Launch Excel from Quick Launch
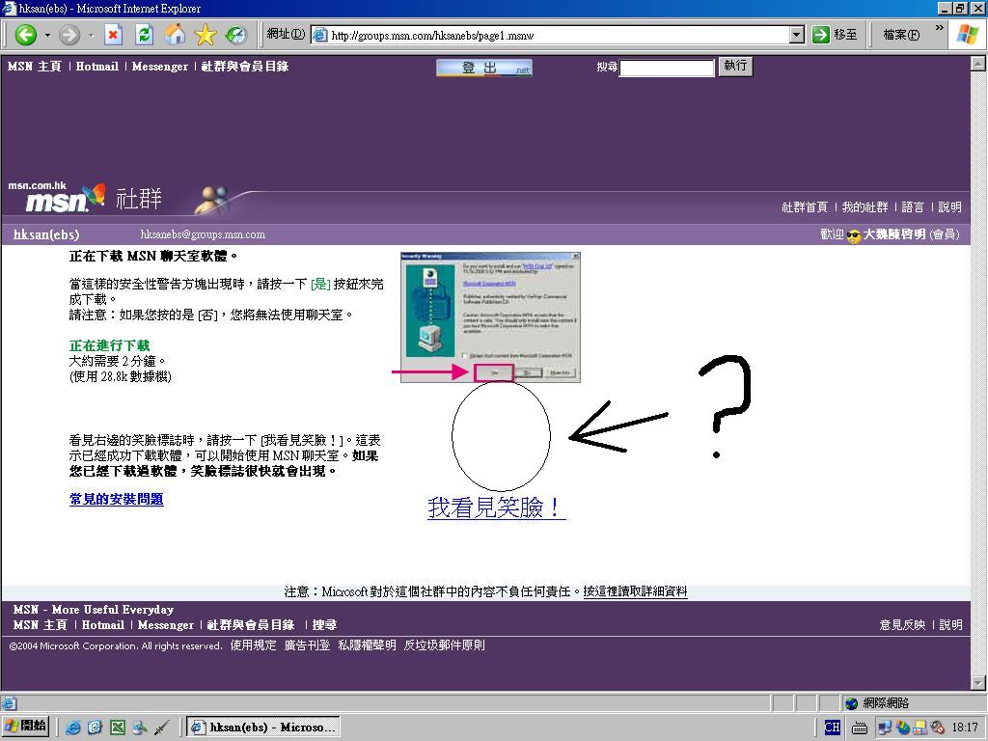The height and width of the screenshot is (741, 988). (117, 727)
